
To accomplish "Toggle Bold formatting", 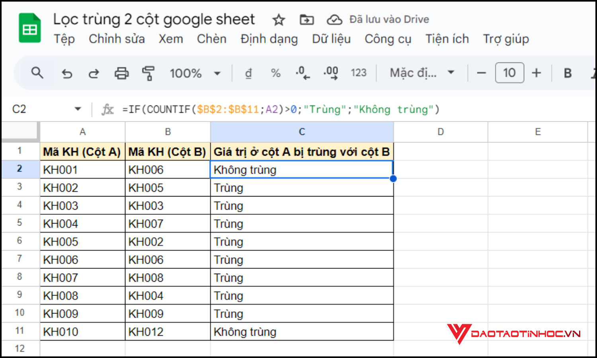I will pyautogui.click(x=567, y=73).
